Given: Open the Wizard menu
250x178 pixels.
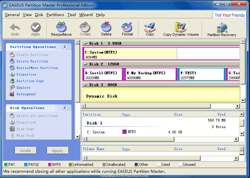Looking at the screenshot, I should coord(86,15).
